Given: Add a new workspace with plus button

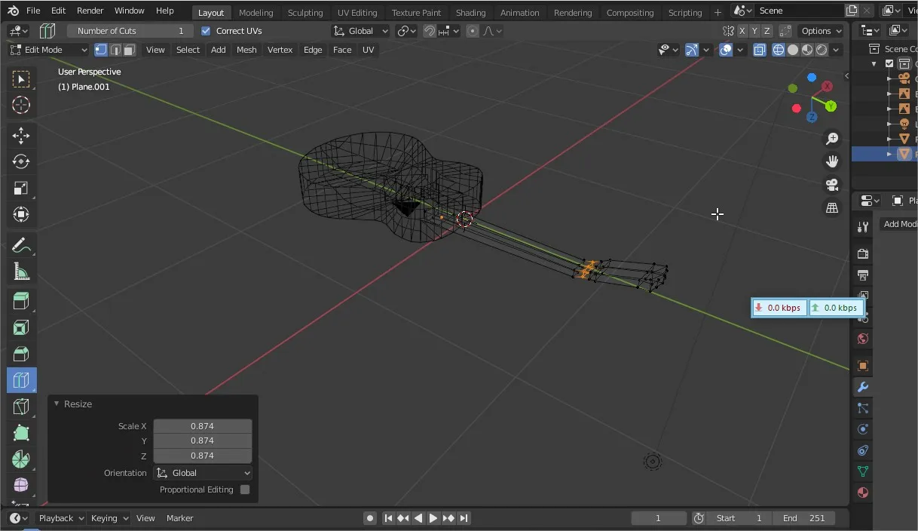Looking at the screenshot, I should click(718, 12).
